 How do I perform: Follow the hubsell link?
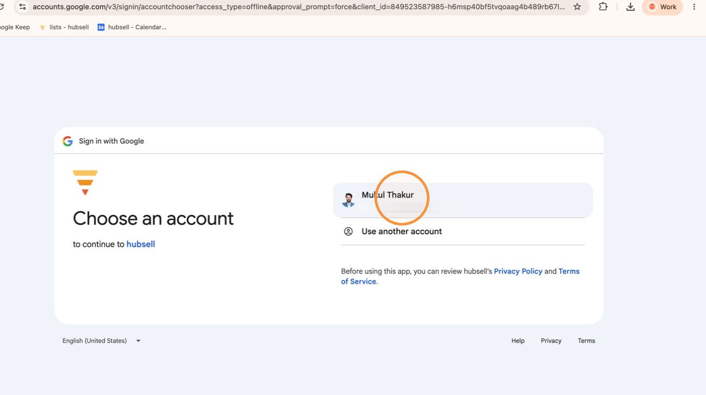(141, 244)
